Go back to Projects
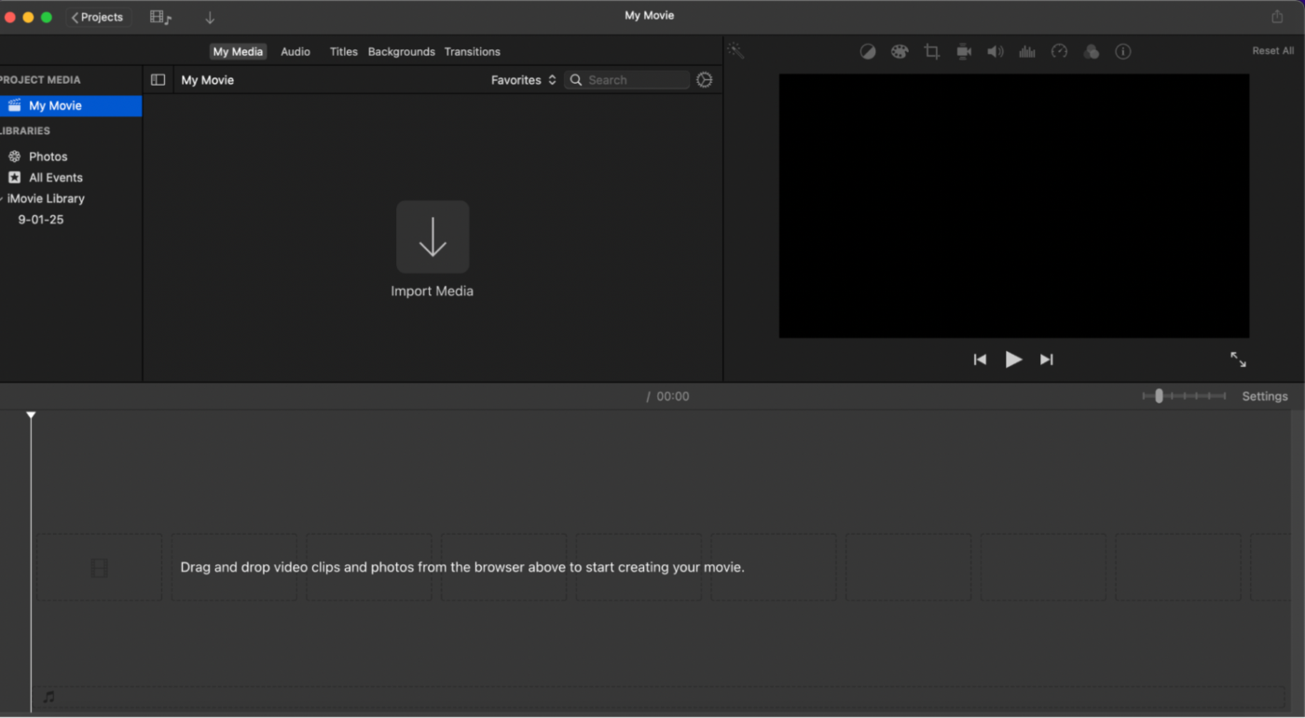This screenshot has width=1305, height=718. click(x=98, y=17)
